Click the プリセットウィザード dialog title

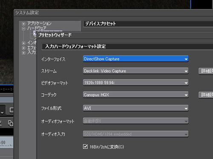point(55,35)
